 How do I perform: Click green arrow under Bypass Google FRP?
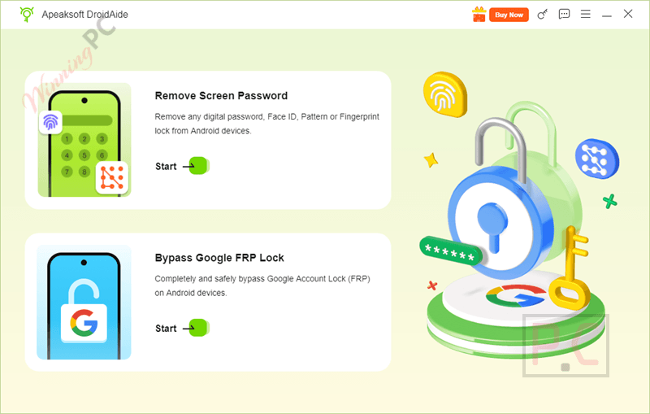point(198,328)
